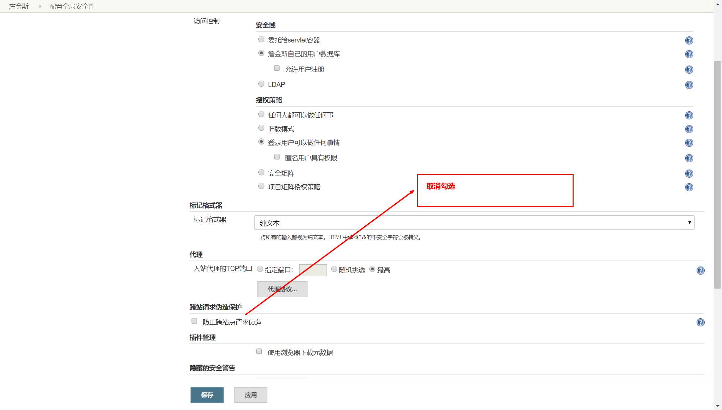Image resolution: width=722 pixels, height=410 pixels.
Task: Open help icon for 允许用户注册
Action: point(689,70)
